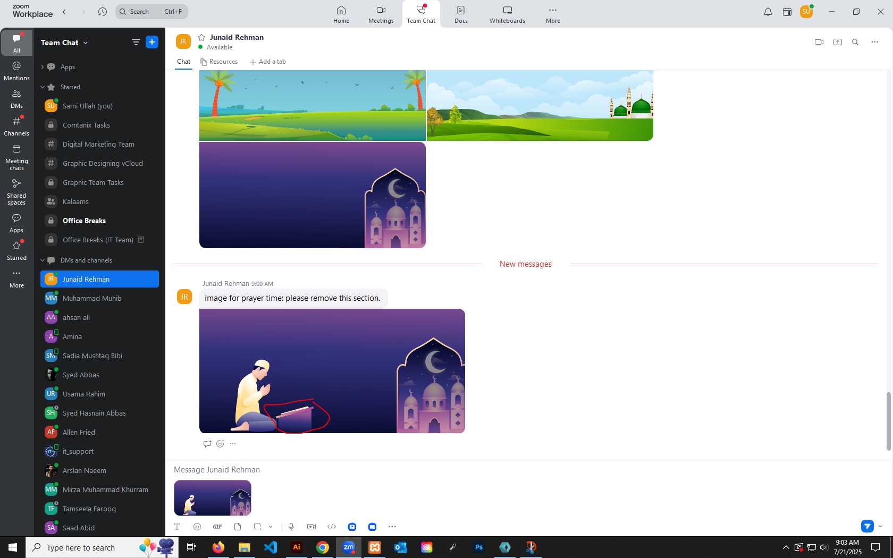This screenshot has height=558, width=893.
Task: Open chat with Sadia Mushtaq Bibi
Action: point(99,356)
